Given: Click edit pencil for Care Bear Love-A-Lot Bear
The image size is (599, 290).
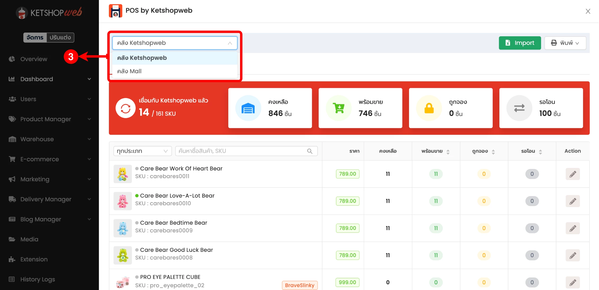Looking at the screenshot, I should [573, 201].
